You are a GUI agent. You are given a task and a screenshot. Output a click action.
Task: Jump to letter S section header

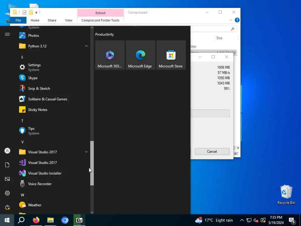tap(22, 57)
